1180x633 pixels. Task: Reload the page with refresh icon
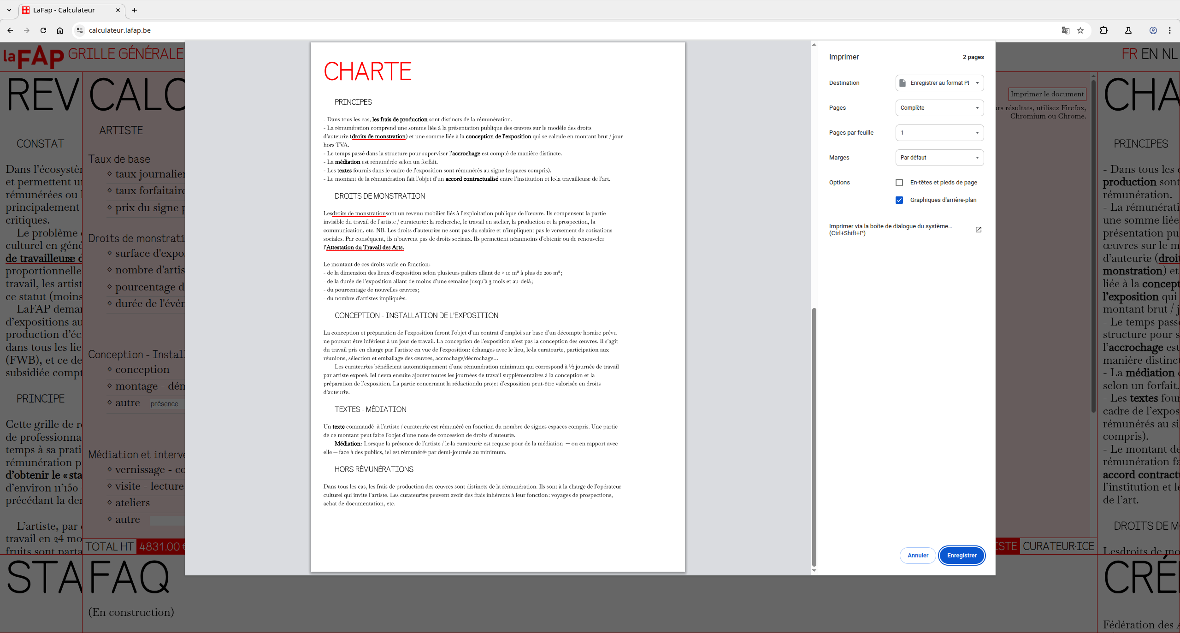click(43, 30)
